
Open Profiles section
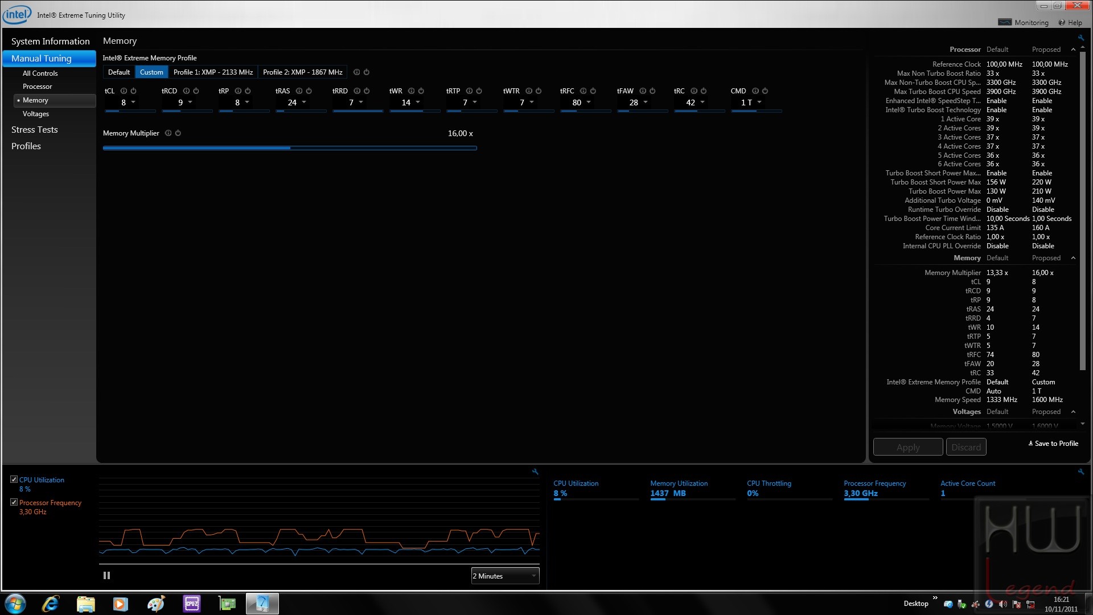(26, 146)
